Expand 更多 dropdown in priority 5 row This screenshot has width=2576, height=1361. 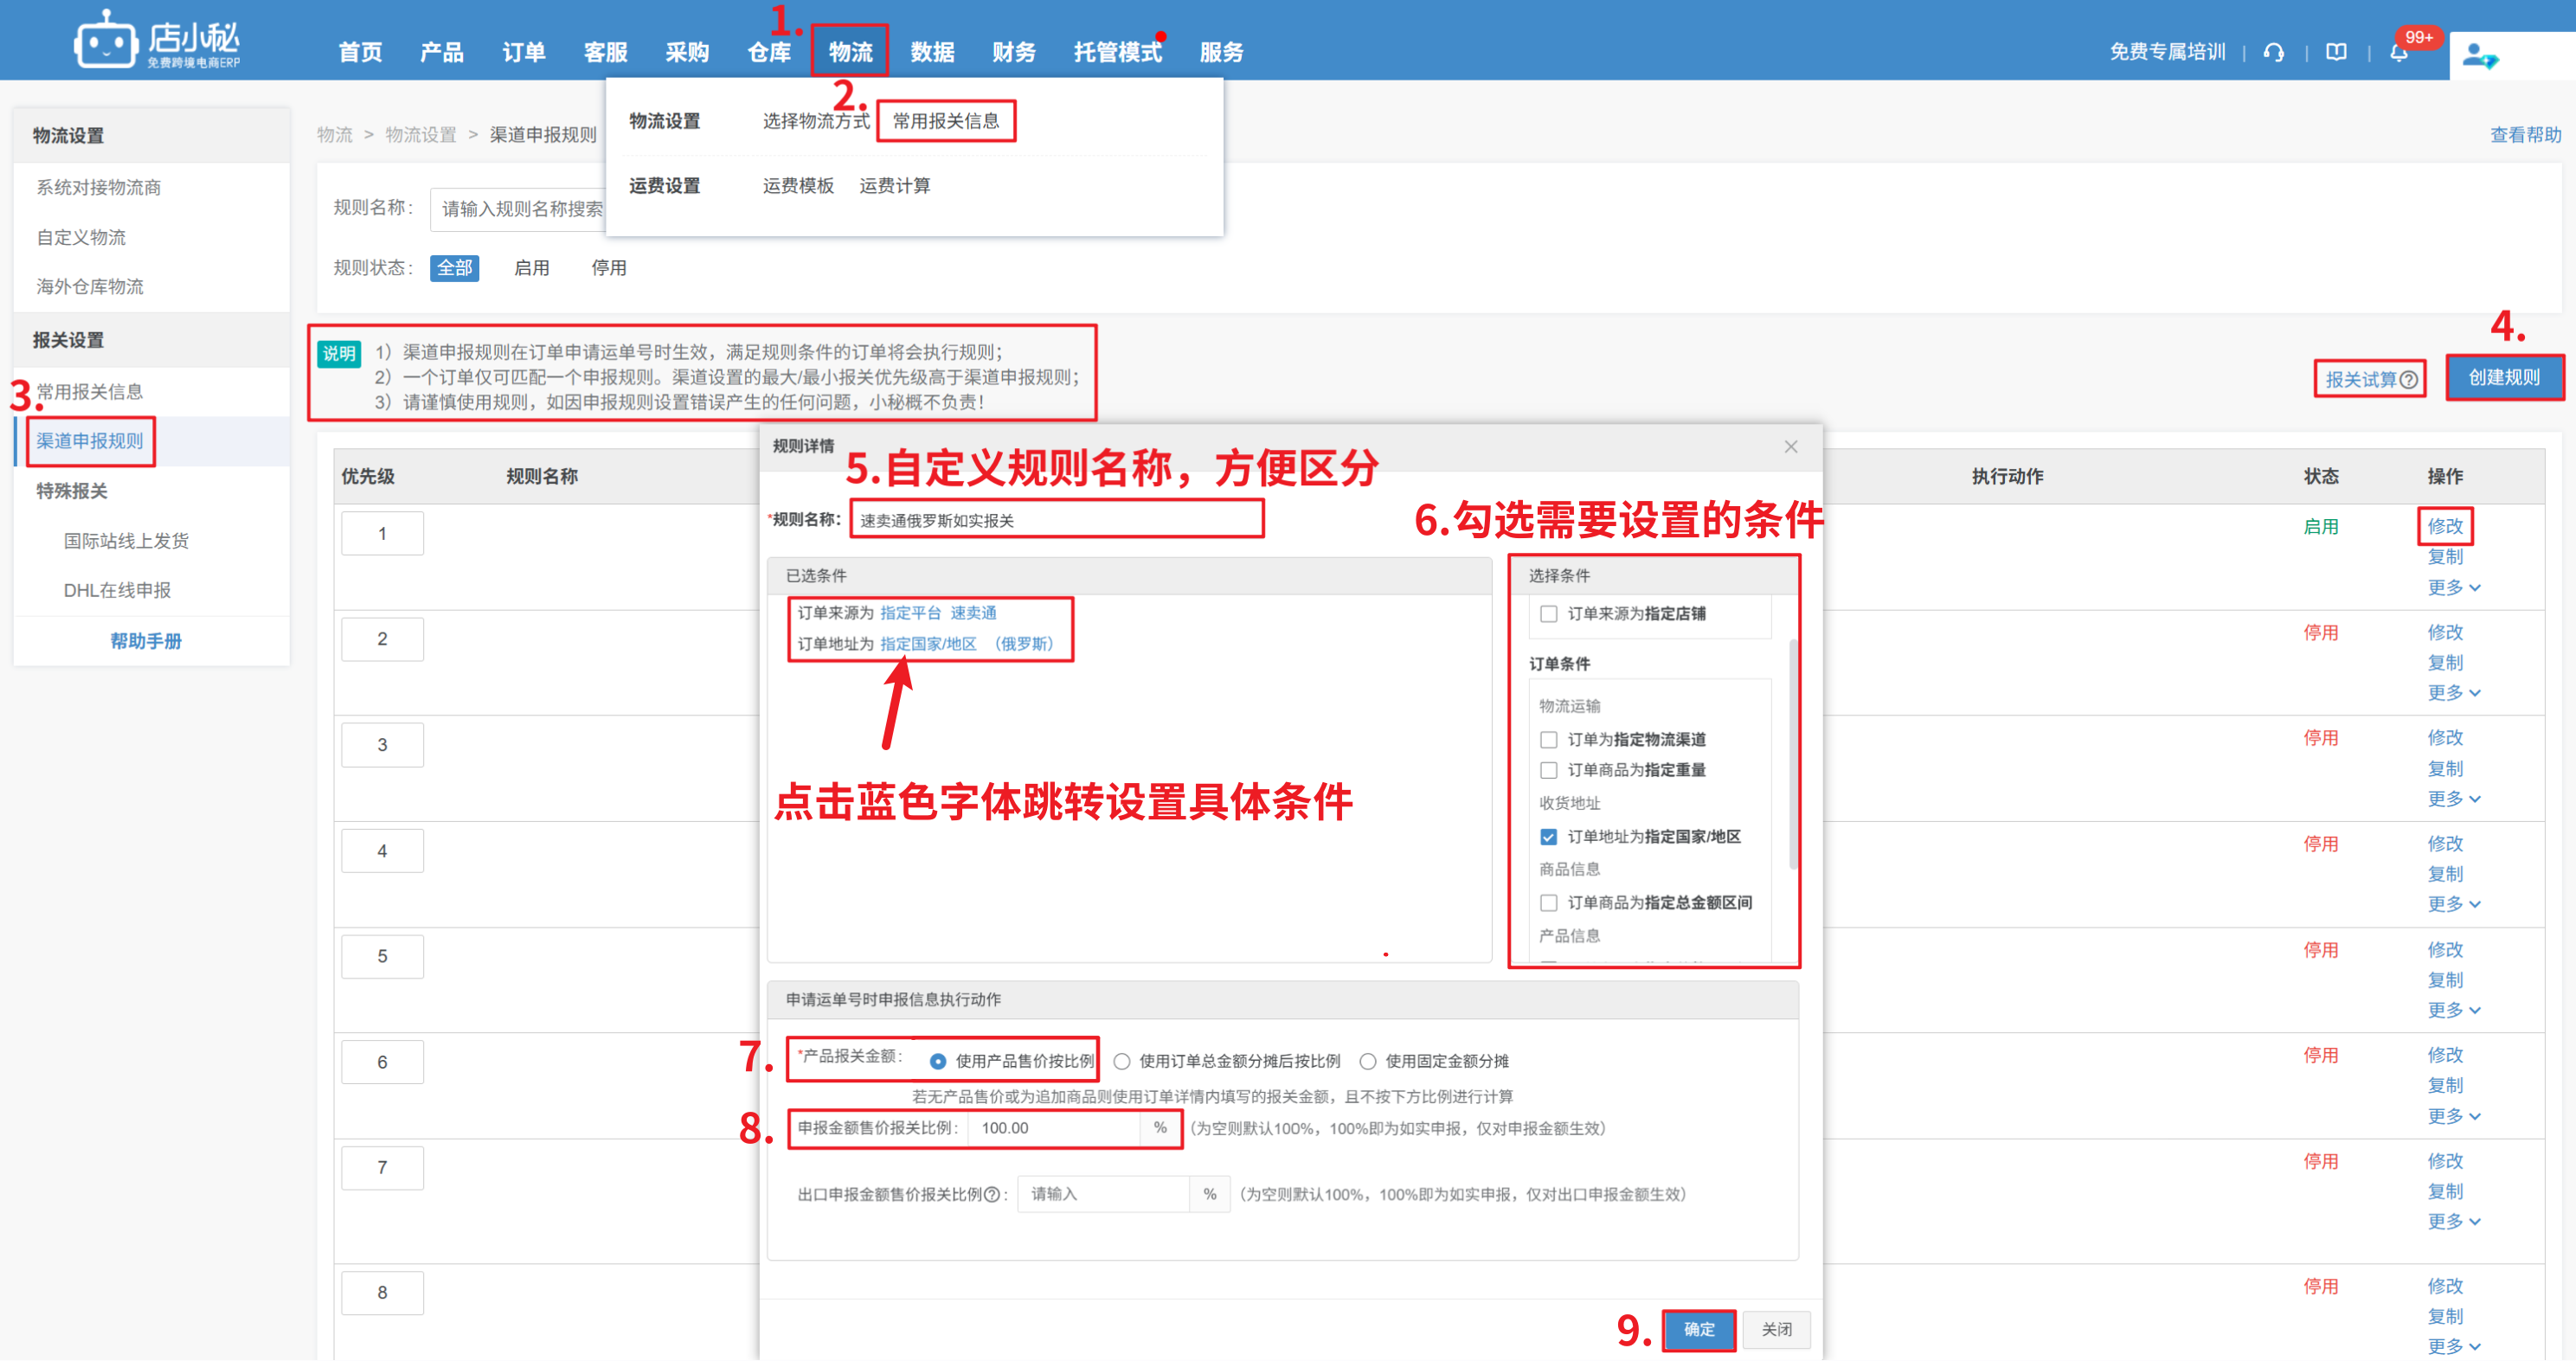click(x=2453, y=1010)
